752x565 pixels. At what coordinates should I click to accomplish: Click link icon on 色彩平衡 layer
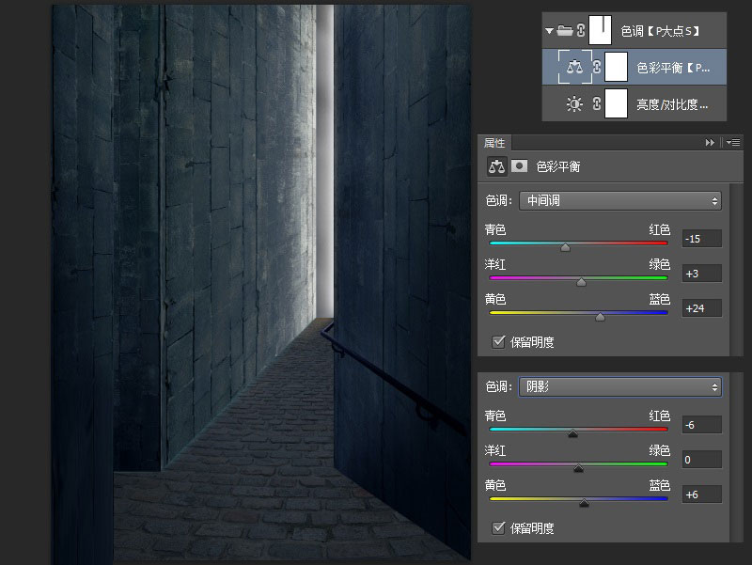(597, 67)
